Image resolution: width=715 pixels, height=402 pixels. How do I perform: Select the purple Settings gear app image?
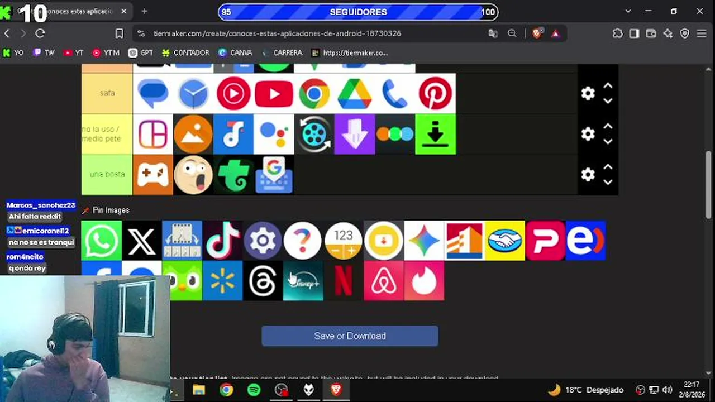[263, 241]
